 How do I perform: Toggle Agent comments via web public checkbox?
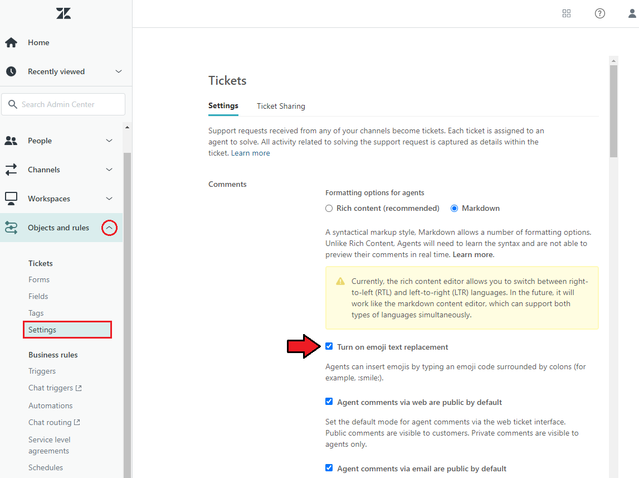coord(329,402)
